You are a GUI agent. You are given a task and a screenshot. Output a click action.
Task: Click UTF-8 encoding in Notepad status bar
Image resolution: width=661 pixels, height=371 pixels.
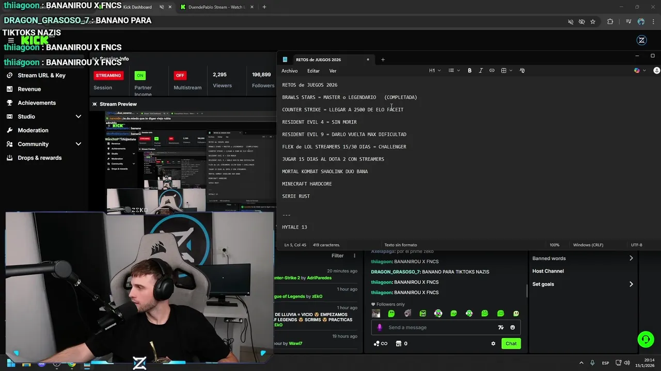636,245
